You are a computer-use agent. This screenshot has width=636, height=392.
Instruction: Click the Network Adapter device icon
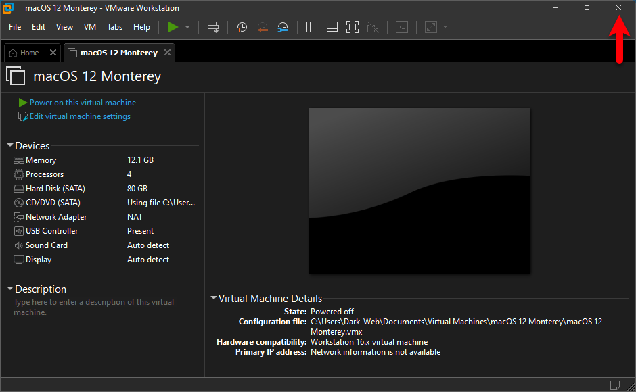pos(19,217)
